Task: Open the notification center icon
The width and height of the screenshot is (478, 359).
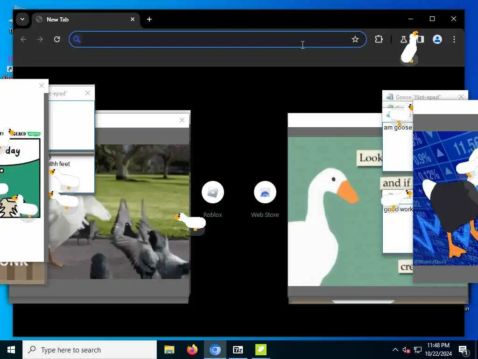Action: click(x=463, y=350)
